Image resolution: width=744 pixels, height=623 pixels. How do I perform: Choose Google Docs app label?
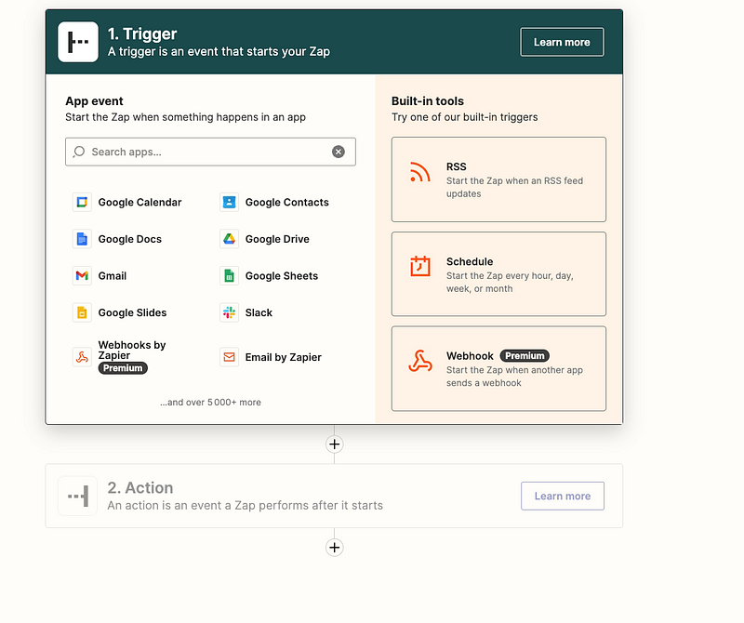(130, 239)
